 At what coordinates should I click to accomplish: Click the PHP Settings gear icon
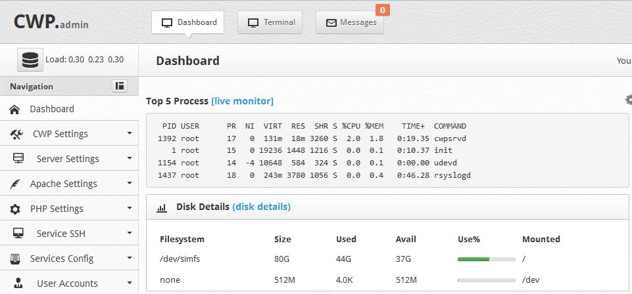pos(16,209)
